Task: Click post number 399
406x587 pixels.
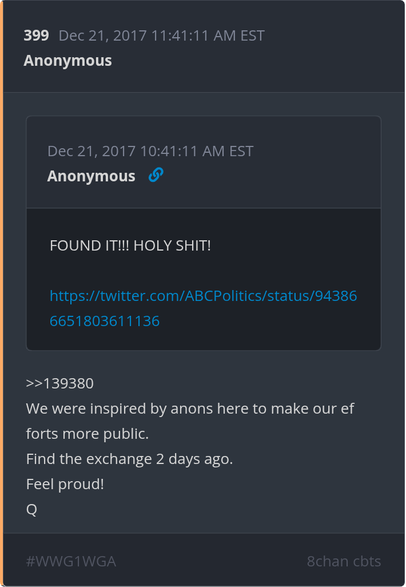Action: click(36, 35)
